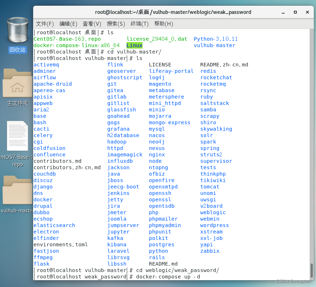Click the supervisor directory name
The height and width of the screenshot is (287, 316).
[x=216, y=161]
